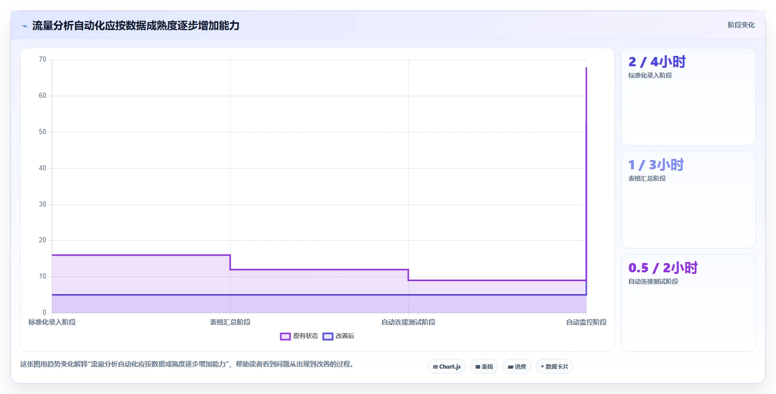Click the x-axis label 标准化录入阶段
The width and height of the screenshot is (776, 394).
pyautogui.click(x=52, y=322)
